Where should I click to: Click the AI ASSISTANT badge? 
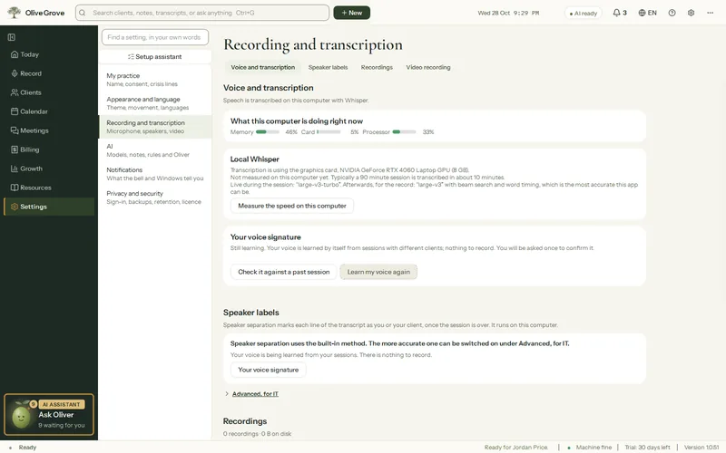(62, 404)
